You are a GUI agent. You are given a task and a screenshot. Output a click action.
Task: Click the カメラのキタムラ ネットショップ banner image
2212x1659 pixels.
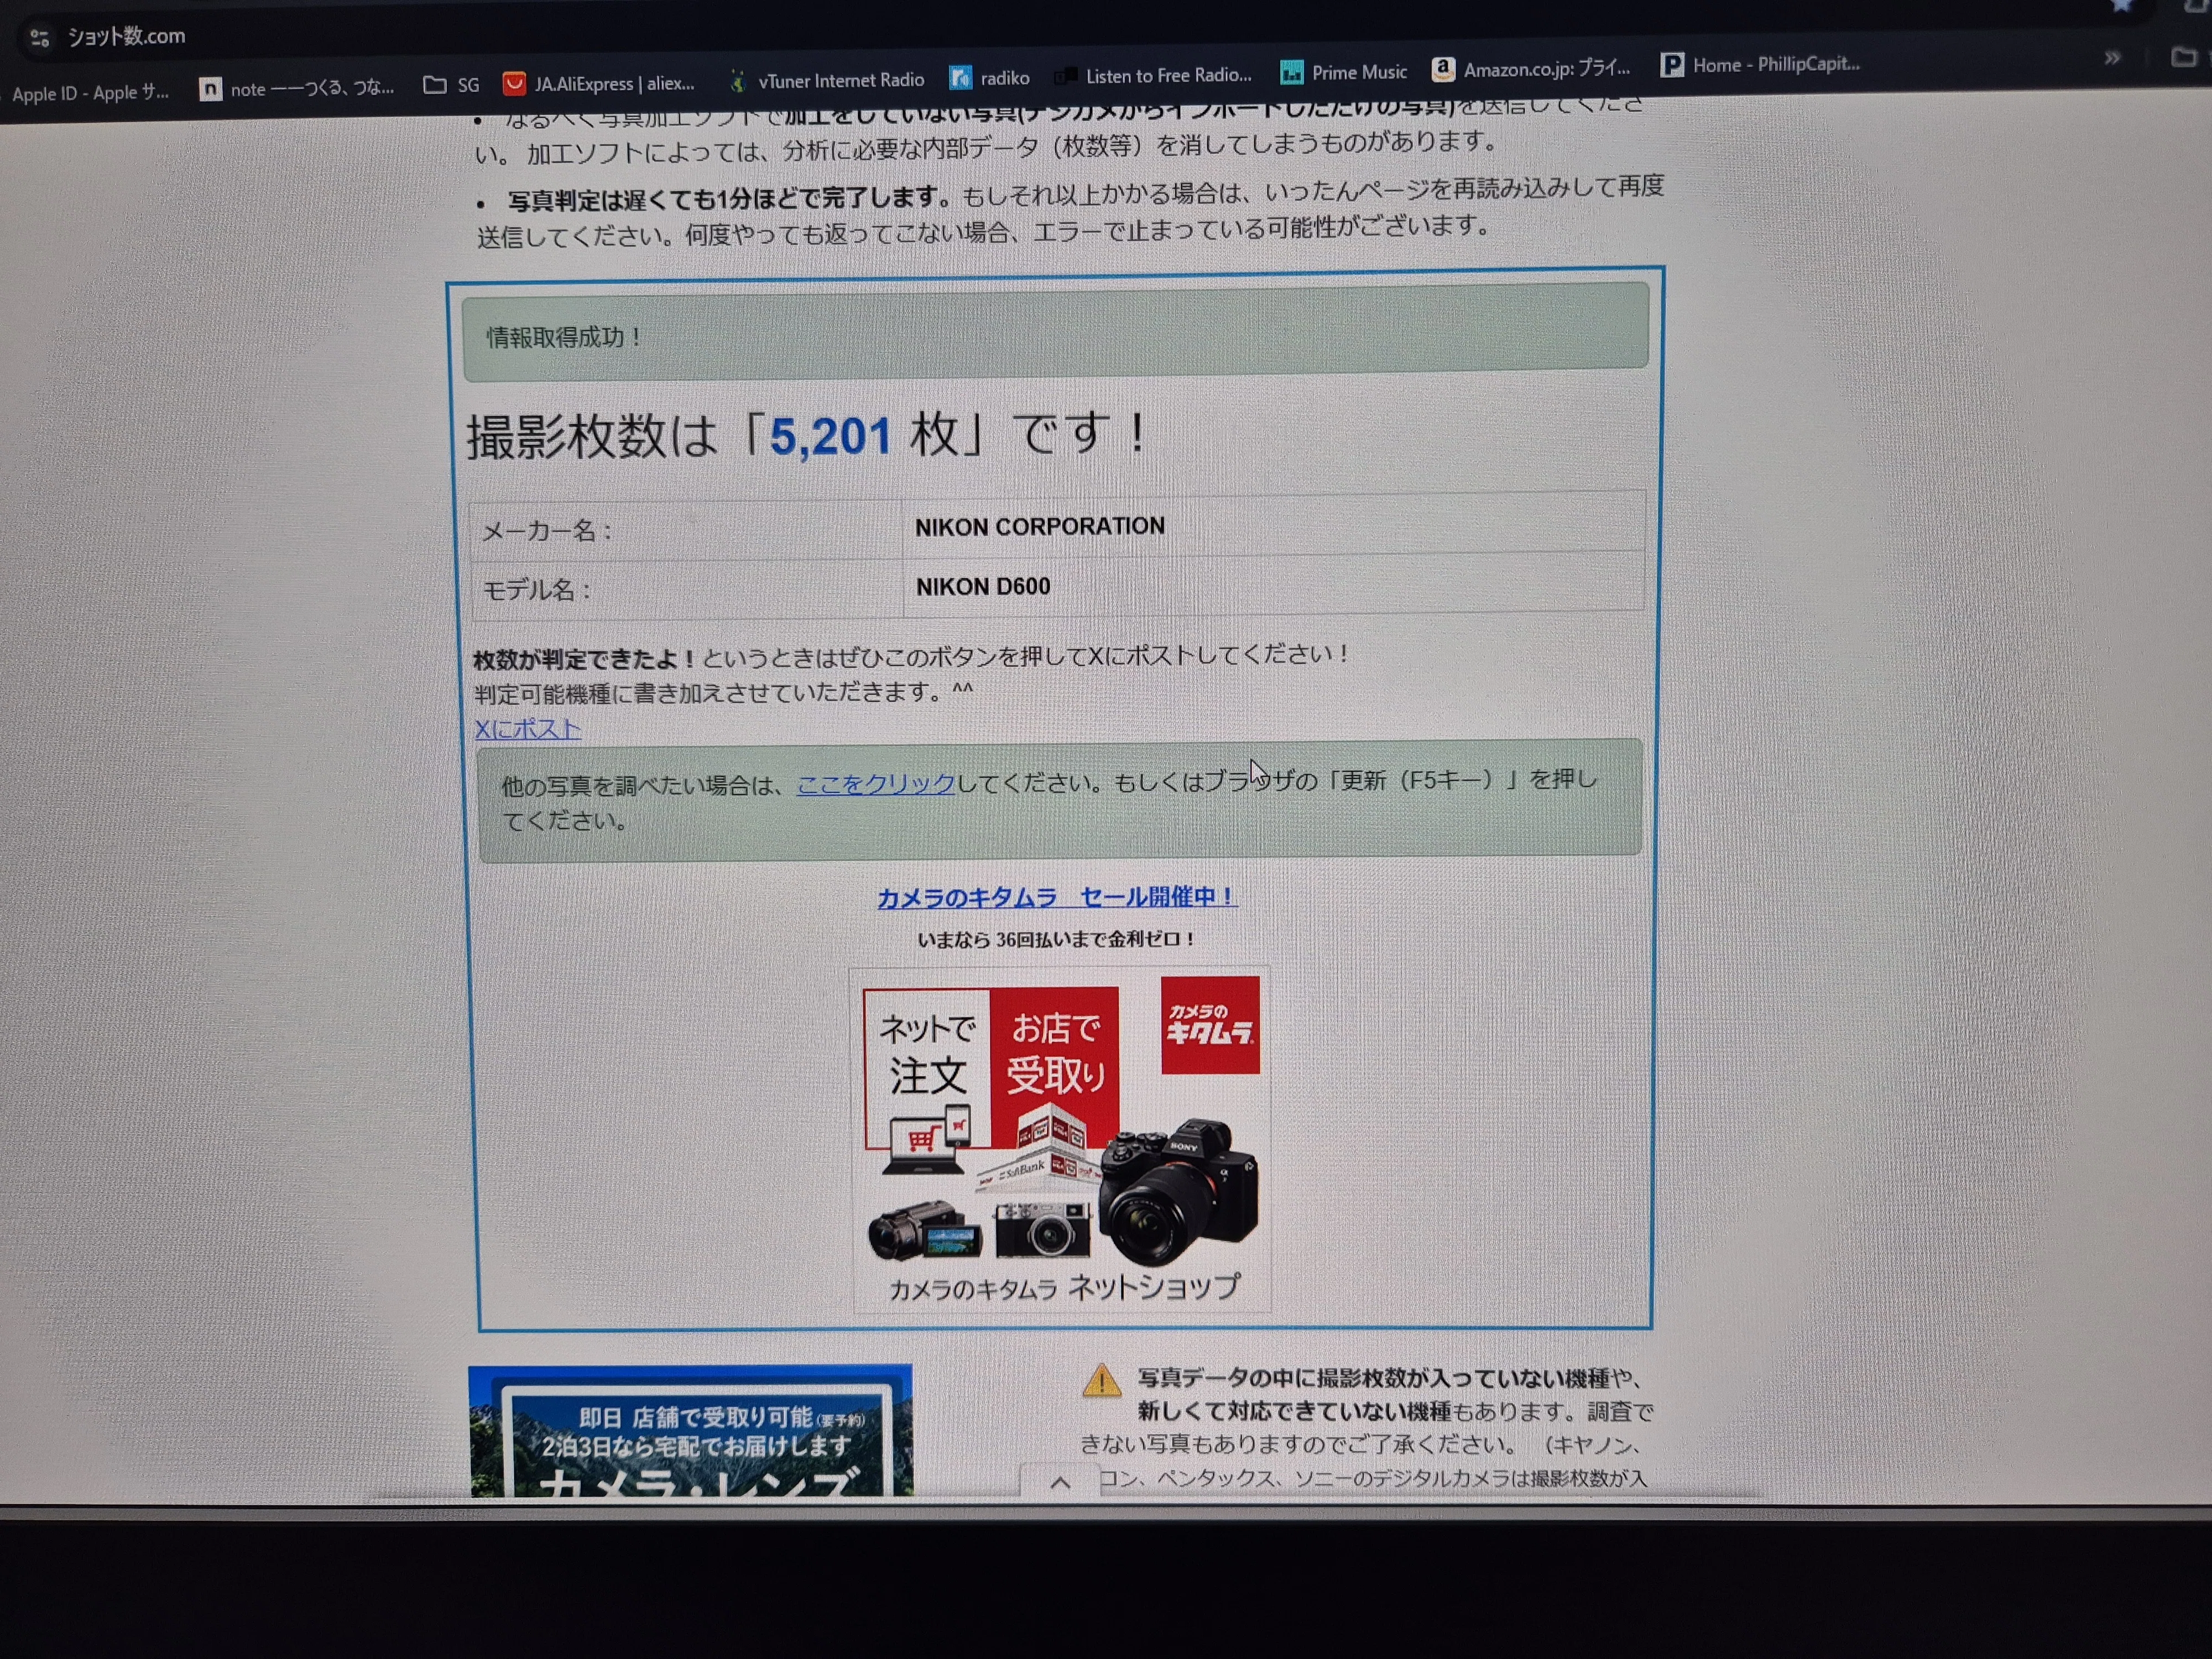(1060, 1139)
